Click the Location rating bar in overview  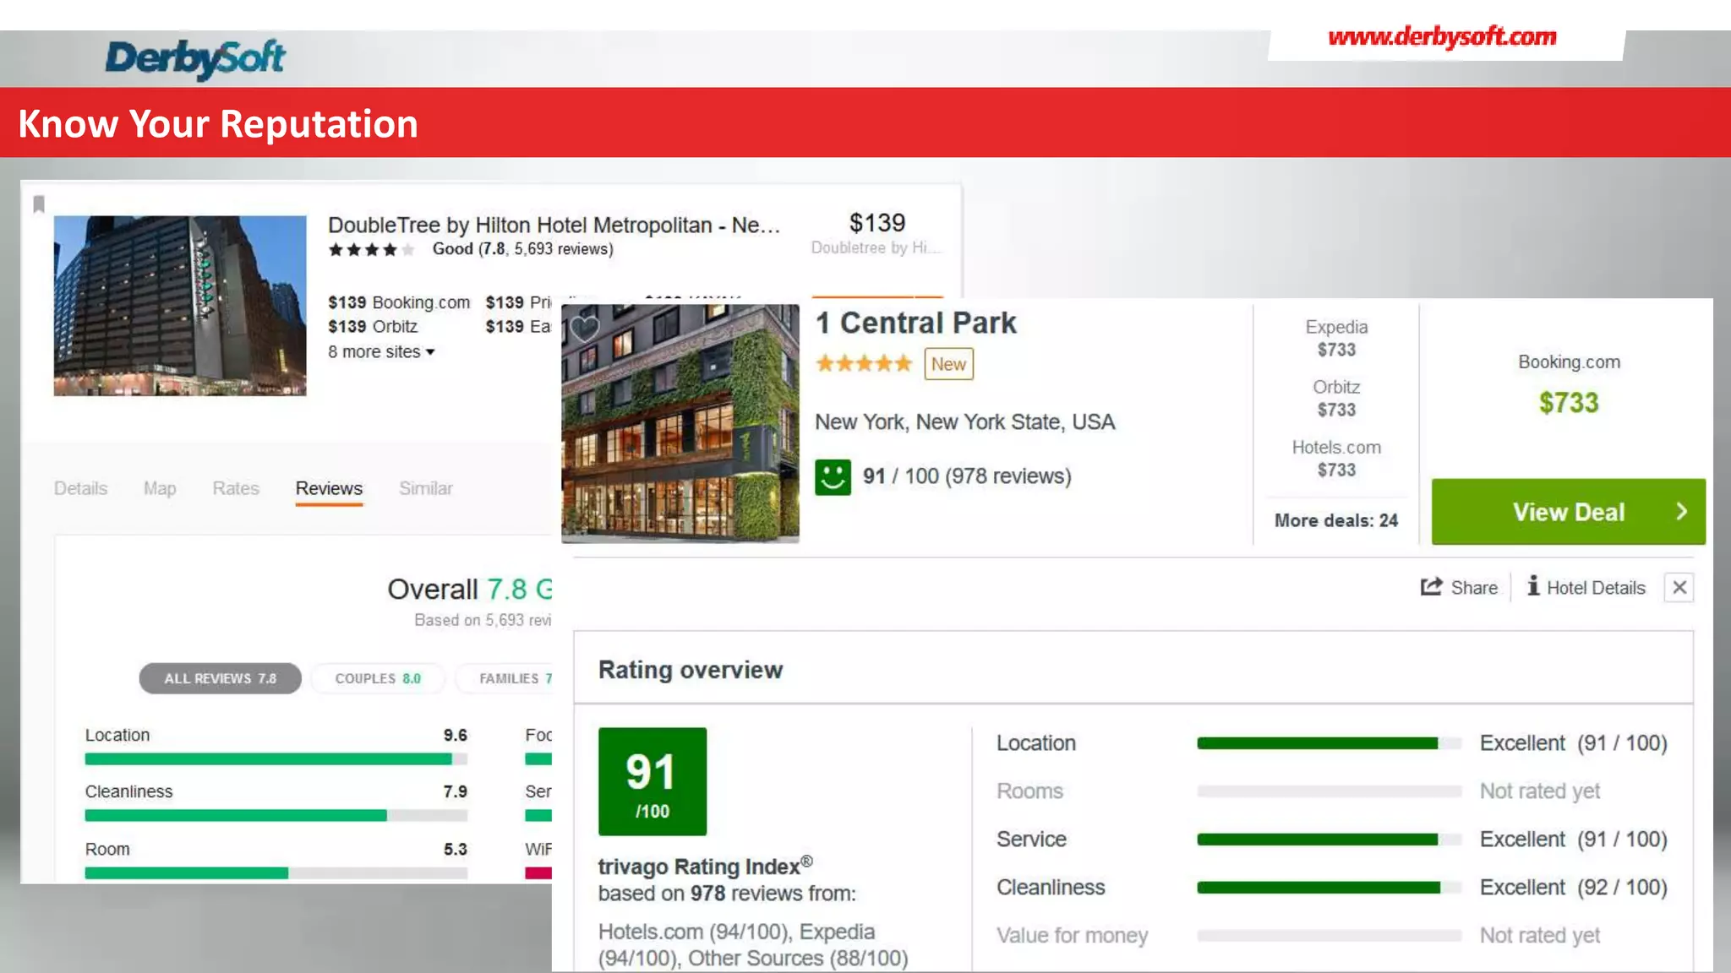1328,743
